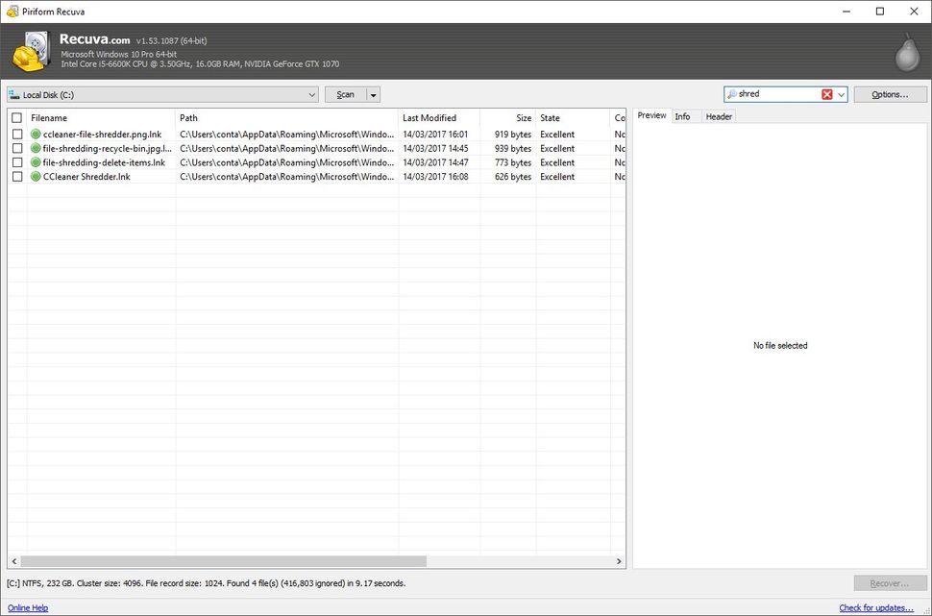Open the Local Disk (C:) drive dropdown
The width and height of the screenshot is (932, 616).
click(x=311, y=94)
